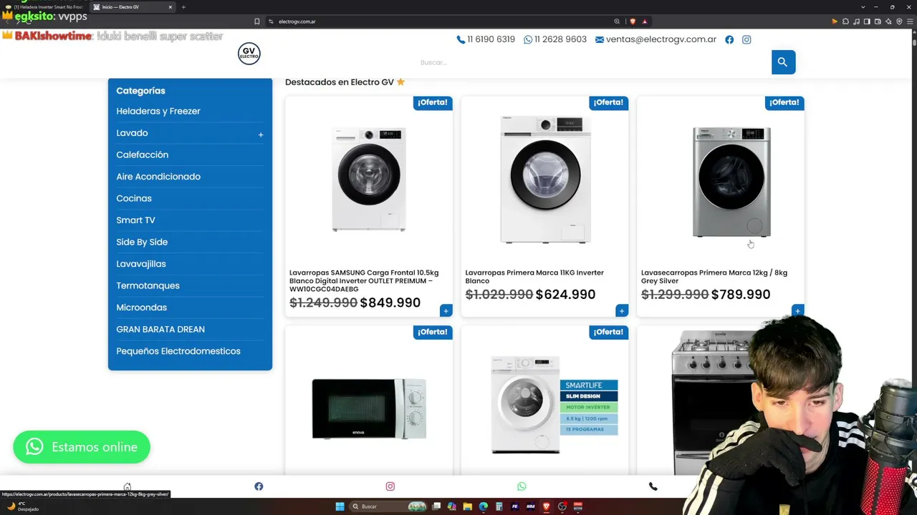Viewport: 917px width, 515px height.
Task: Bookmark this page with the bookmark icon
Action: click(x=257, y=21)
